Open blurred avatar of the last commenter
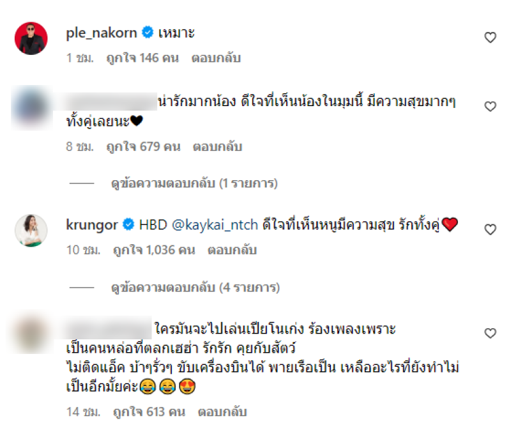Viewport: 511px width, 439px height. tap(31, 335)
